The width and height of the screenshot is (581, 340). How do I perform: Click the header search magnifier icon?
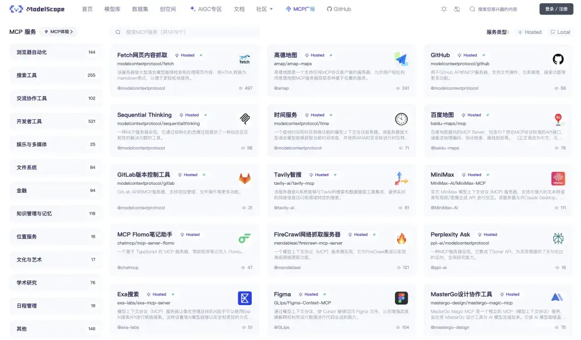point(472,9)
